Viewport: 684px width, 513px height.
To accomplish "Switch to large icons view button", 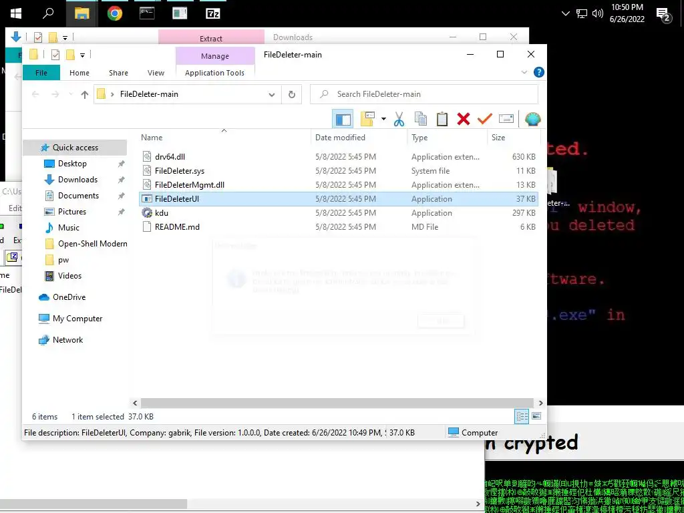I will click(536, 416).
